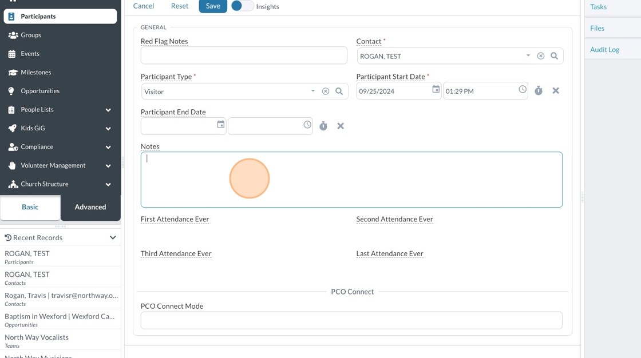Click the Kids GiG rocket icon
The image size is (641, 358).
coord(12,128)
